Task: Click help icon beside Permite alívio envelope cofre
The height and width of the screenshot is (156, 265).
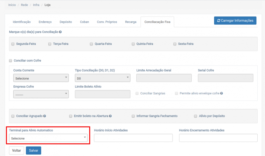Action: pos(221,93)
